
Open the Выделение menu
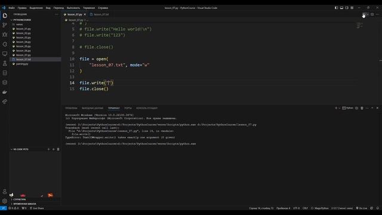tap(36, 8)
